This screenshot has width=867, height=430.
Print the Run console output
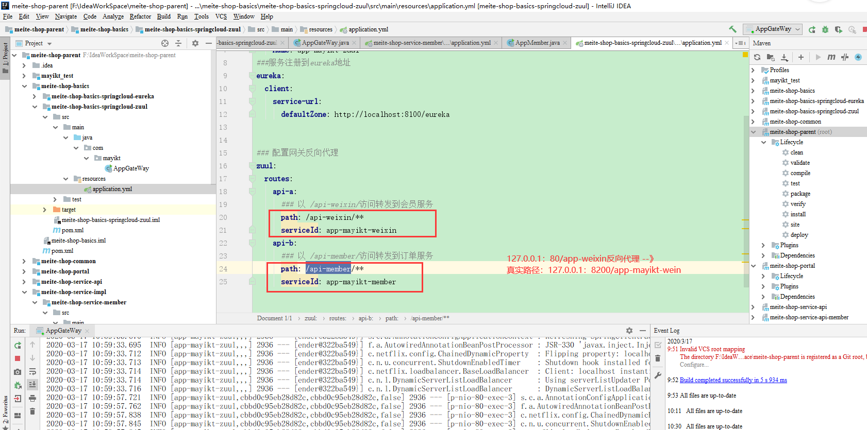tap(32, 398)
